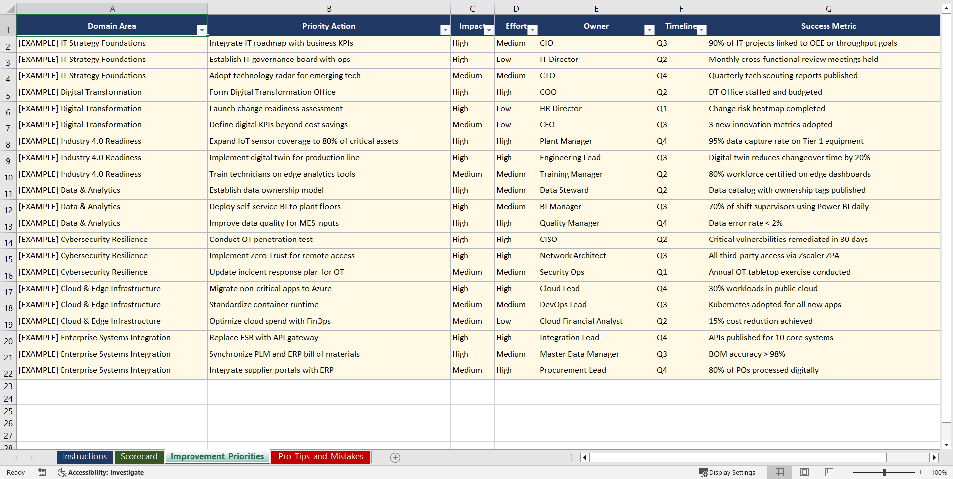Select row 5 by its row header
Image resolution: width=953 pixels, height=479 pixels.
click(x=8, y=93)
